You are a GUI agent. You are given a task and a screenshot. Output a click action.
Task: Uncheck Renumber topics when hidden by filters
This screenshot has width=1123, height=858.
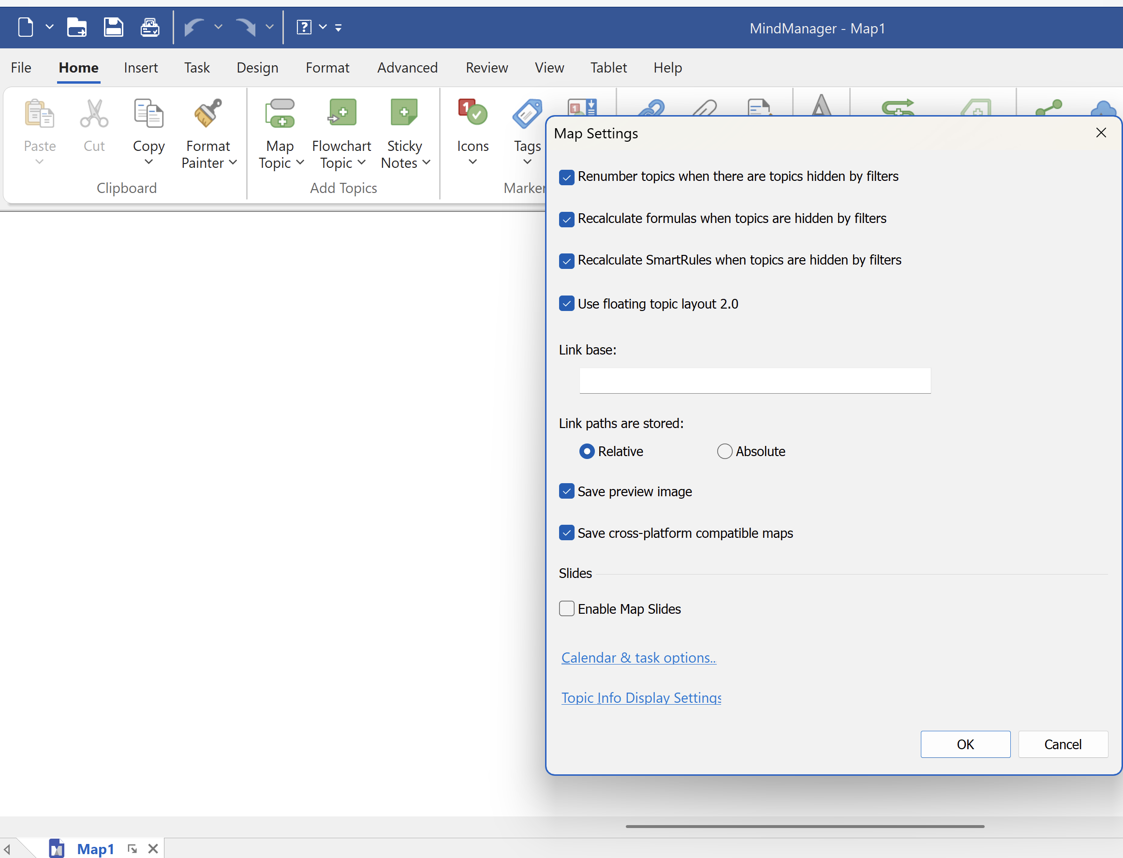[x=566, y=177]
